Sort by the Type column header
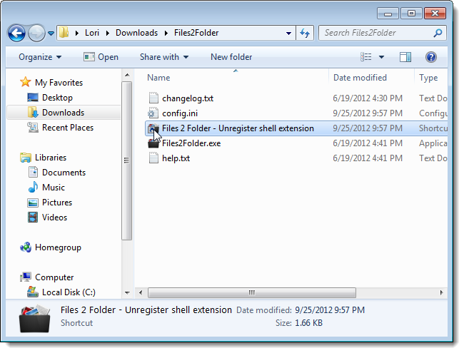Viewport: 464px width, 353px height. tap(428, 78)
